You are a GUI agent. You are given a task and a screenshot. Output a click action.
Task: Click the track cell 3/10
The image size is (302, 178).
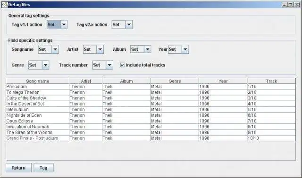(x=271, y=98)
